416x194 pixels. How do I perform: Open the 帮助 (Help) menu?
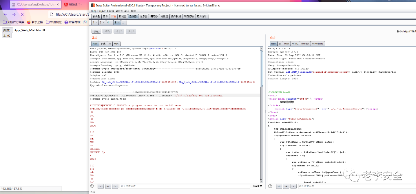point(133,11)
